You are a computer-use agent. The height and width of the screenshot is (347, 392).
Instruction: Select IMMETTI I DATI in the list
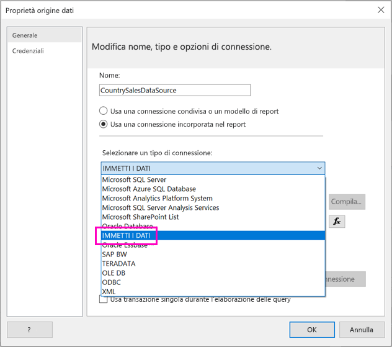[x=213, y=235]
